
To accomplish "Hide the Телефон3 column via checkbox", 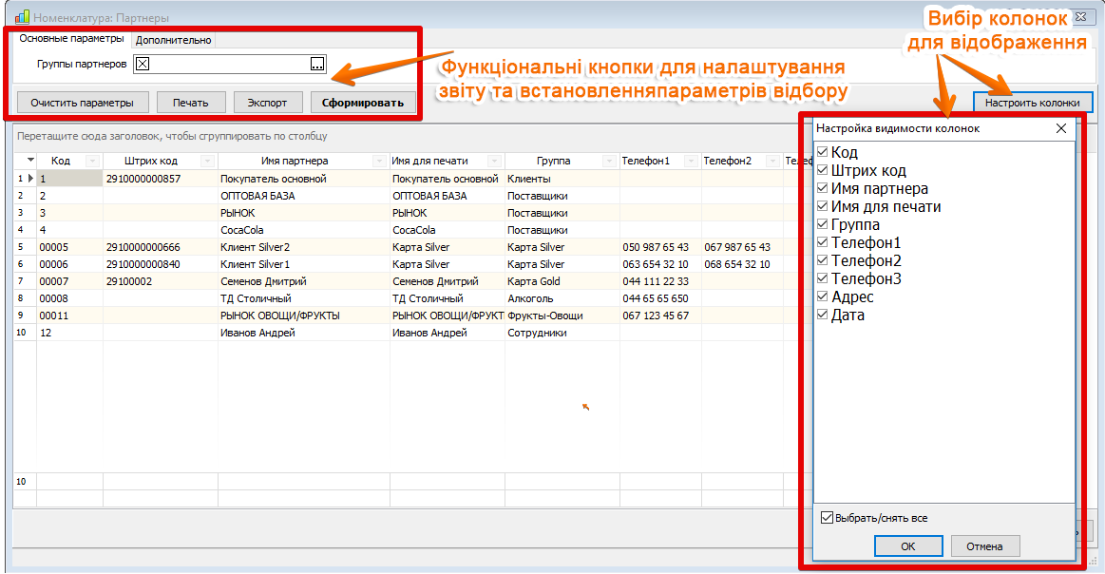I will [822, 278].
